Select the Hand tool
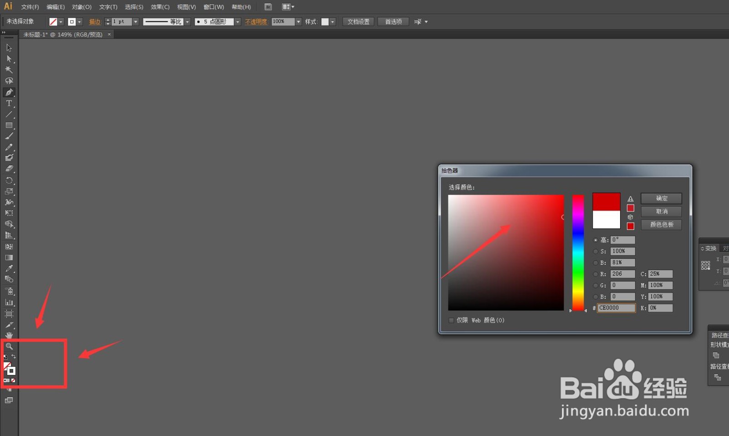The width and height of the screenshot is (729, 436). tap(9, 336)
